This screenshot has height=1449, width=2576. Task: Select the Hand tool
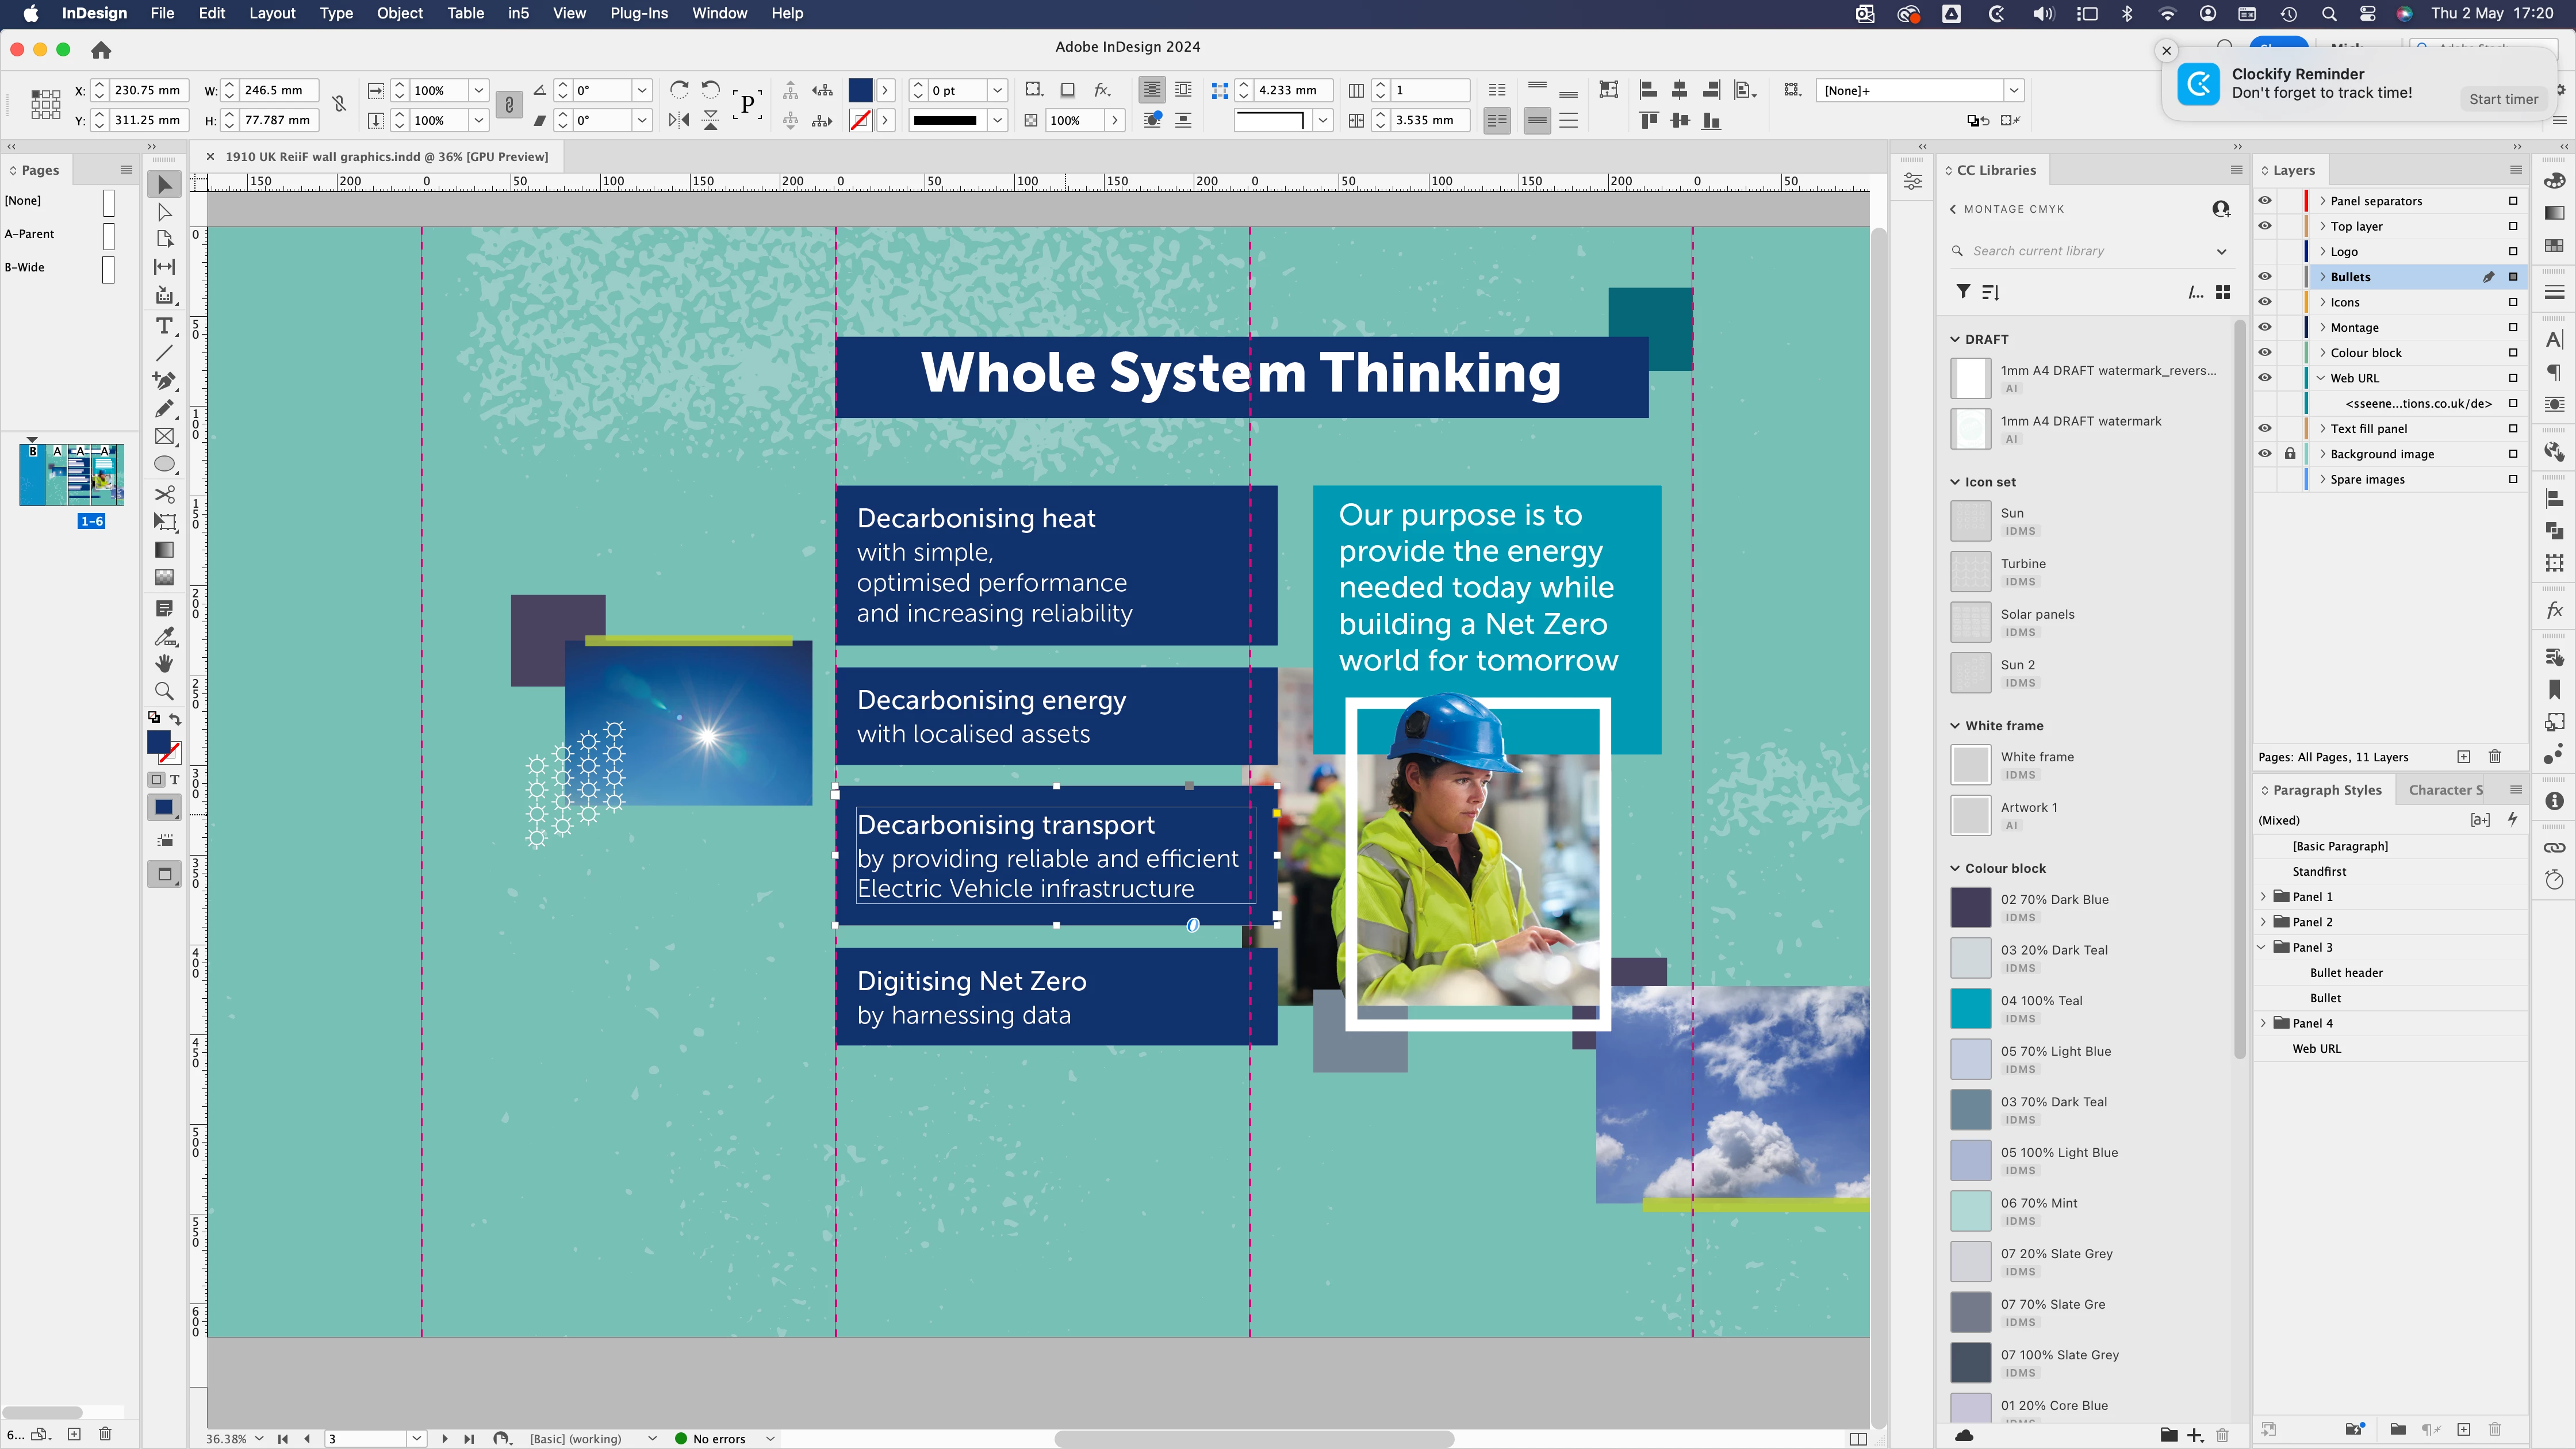coord(164,663)
